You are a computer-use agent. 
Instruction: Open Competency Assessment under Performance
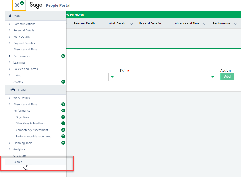pyautogui.click(x=32, y=130)
